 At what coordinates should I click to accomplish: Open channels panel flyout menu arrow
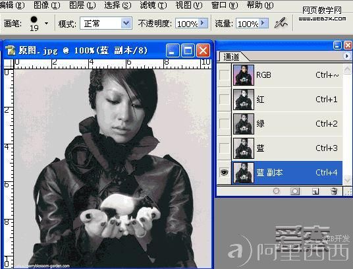[346, 55]
